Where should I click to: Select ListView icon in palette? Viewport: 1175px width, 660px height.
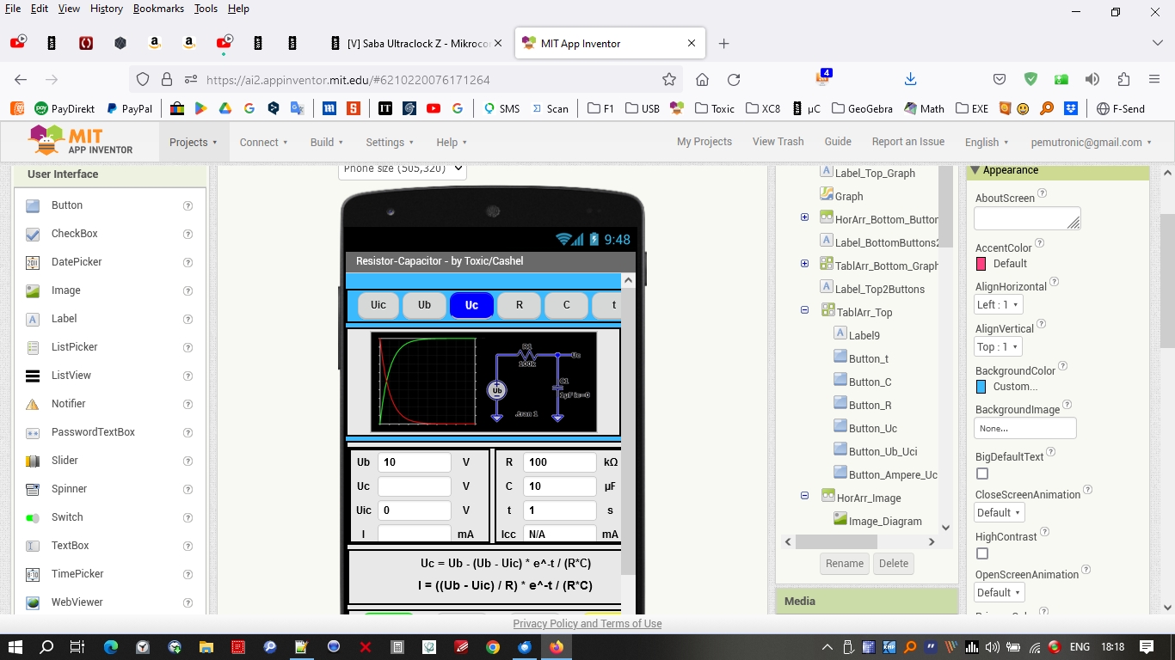tap(33, 376)
